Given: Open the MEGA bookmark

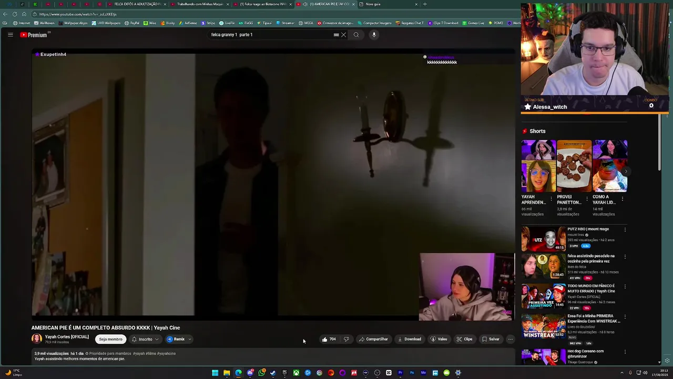Looking at the screenshot, I should click(x=306, y=23).
